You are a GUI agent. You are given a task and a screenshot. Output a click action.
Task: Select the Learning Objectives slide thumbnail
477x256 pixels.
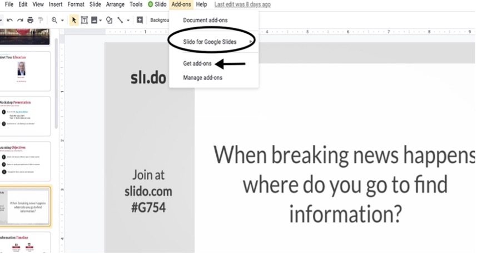tap(25, 162)
